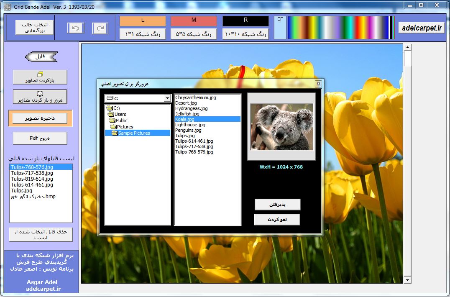Screen dimensions: 450x297
Task: Click the orange L grid color swatch
Action: click(143, 21)
